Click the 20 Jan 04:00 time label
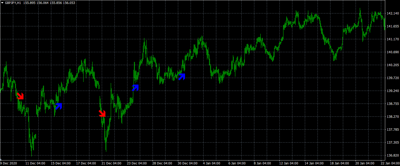 (365, 163)
